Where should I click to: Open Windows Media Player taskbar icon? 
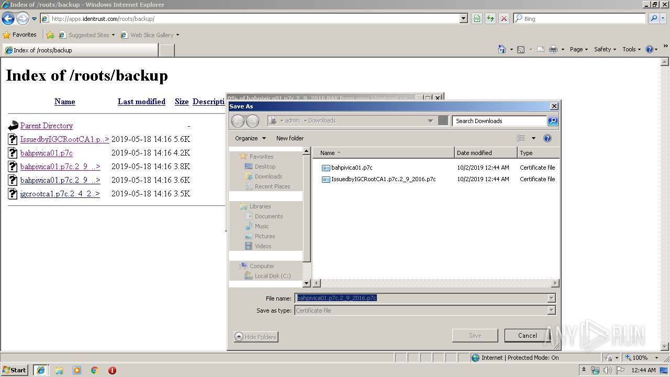[77, 370]
